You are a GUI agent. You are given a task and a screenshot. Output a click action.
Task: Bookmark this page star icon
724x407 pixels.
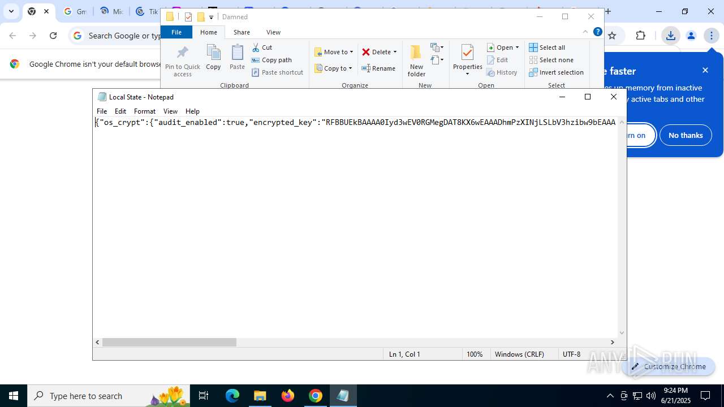(x=612, y=36)
